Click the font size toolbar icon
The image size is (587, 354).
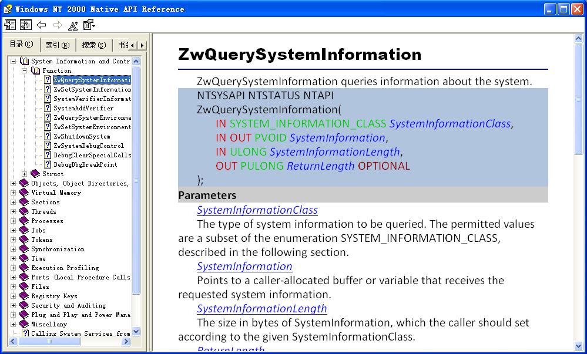[73, 25]
